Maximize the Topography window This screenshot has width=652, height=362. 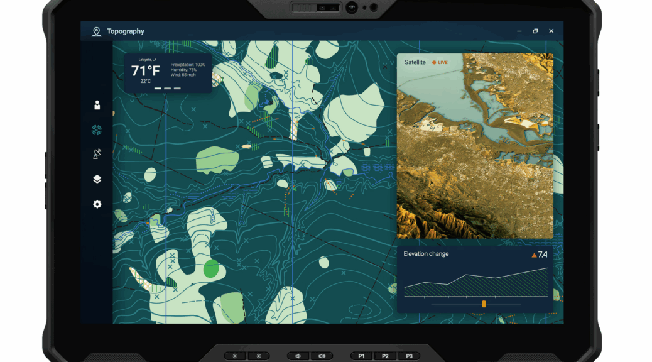(535, 31)
